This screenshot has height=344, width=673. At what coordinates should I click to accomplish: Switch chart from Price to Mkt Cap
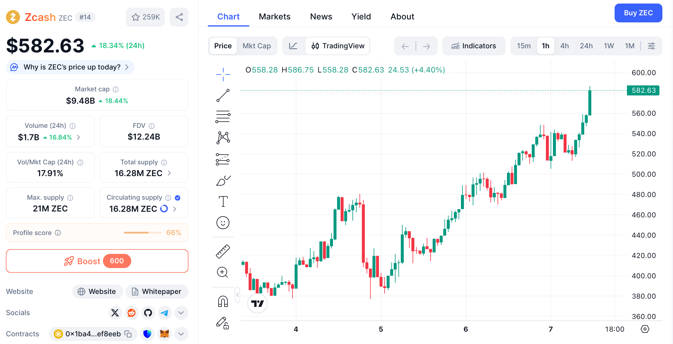pyautogui.click(x=257, y=46)
